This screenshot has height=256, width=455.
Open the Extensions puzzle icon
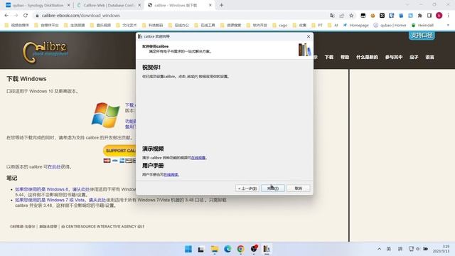[x=420, y=16]
